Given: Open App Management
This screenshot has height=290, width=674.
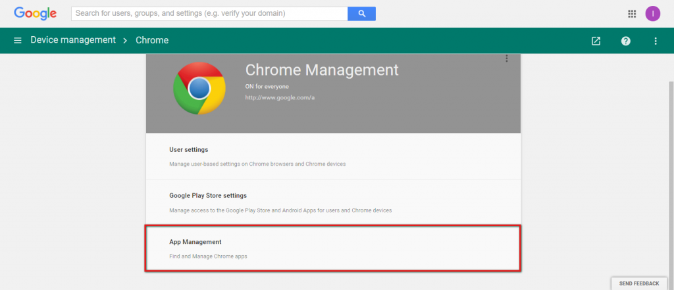Looking at the screenshot, I should tap(333, 249).
